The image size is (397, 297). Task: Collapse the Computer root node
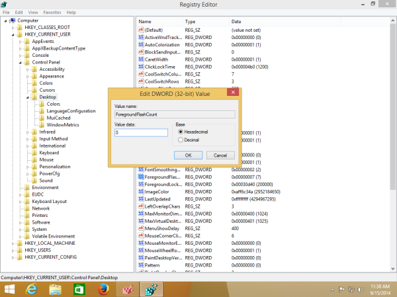point(5,21)
